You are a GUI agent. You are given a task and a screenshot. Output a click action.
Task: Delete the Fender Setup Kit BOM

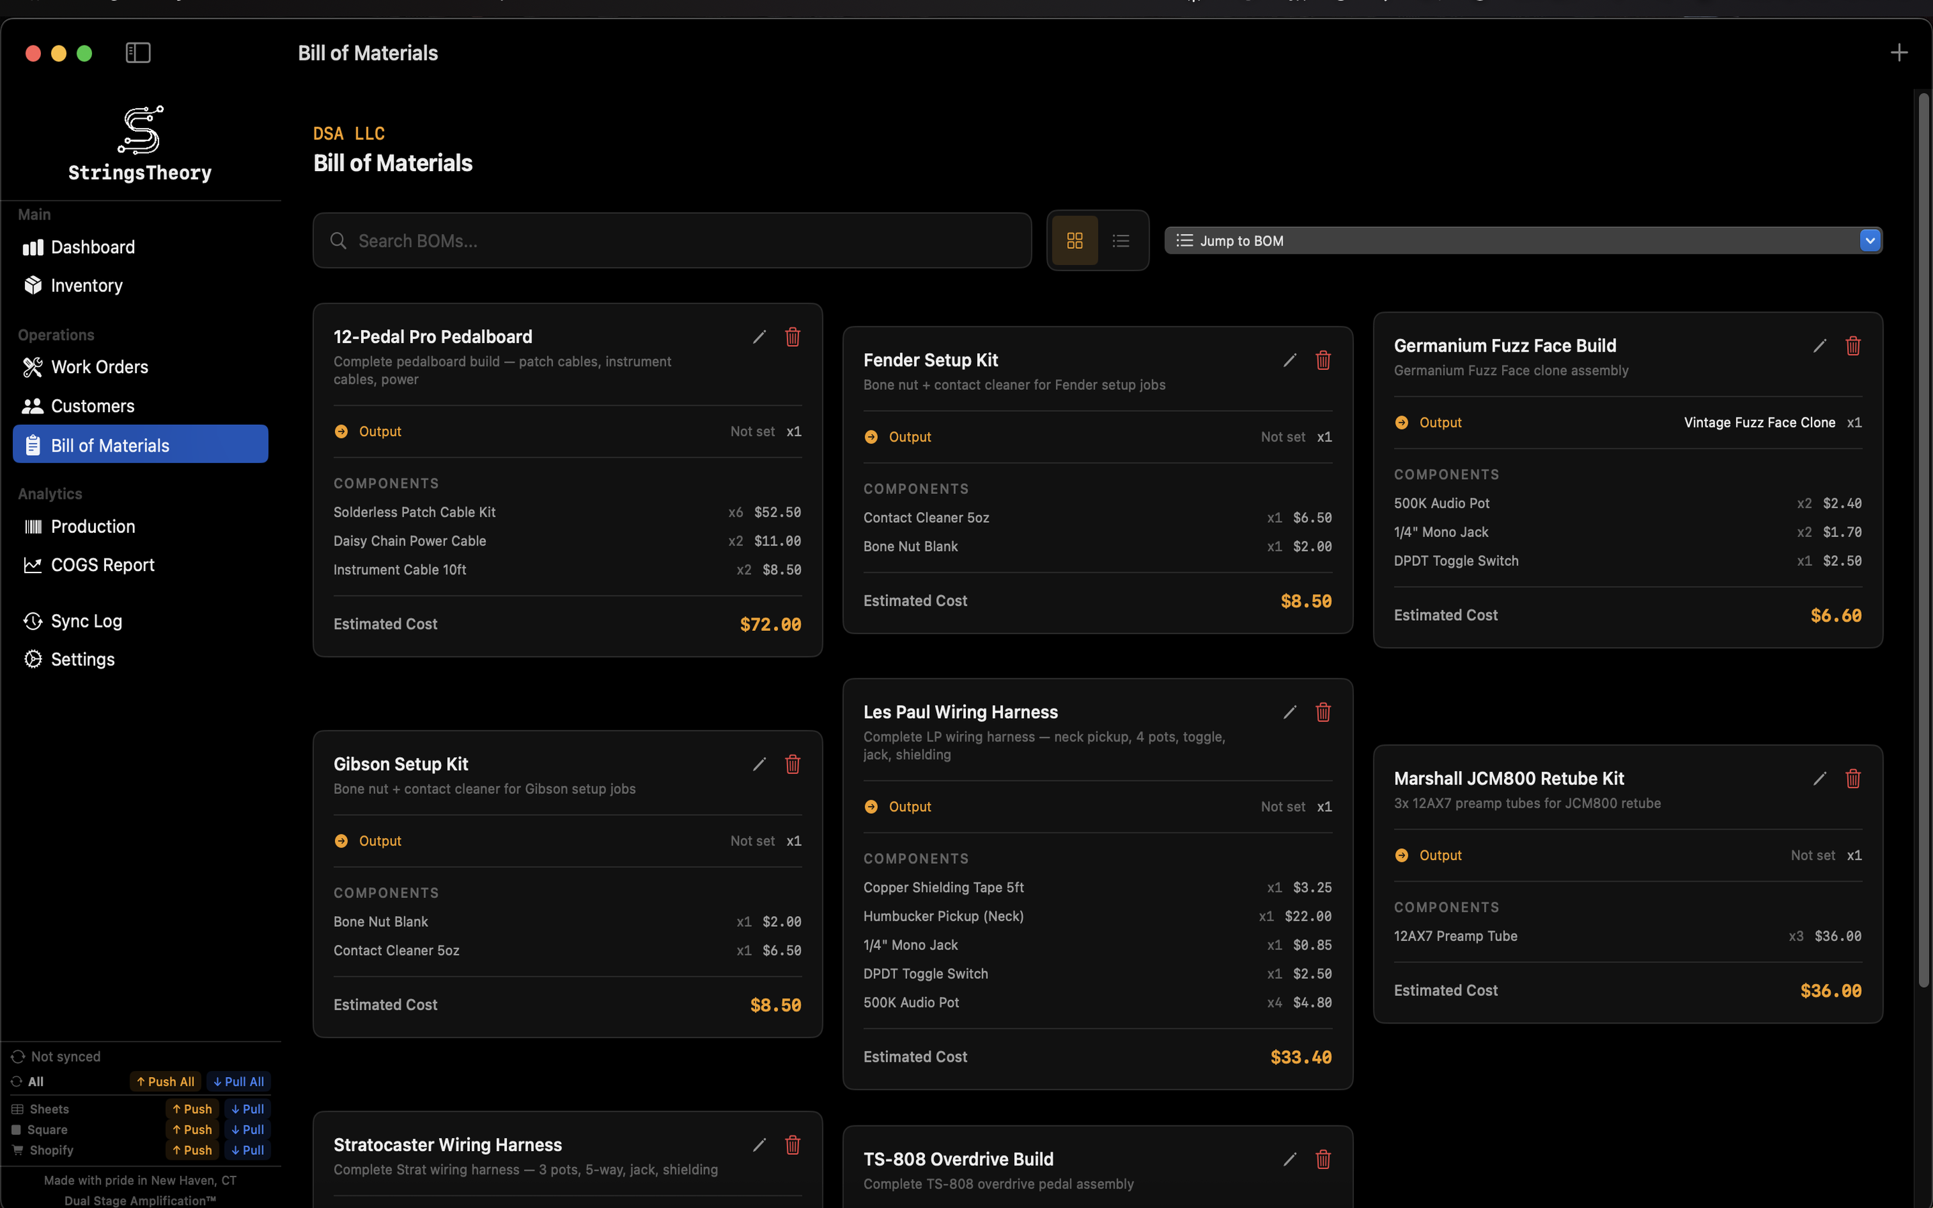pos(1323,360)
